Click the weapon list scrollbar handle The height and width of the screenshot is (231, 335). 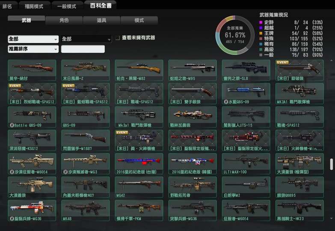tap(331, 164)
